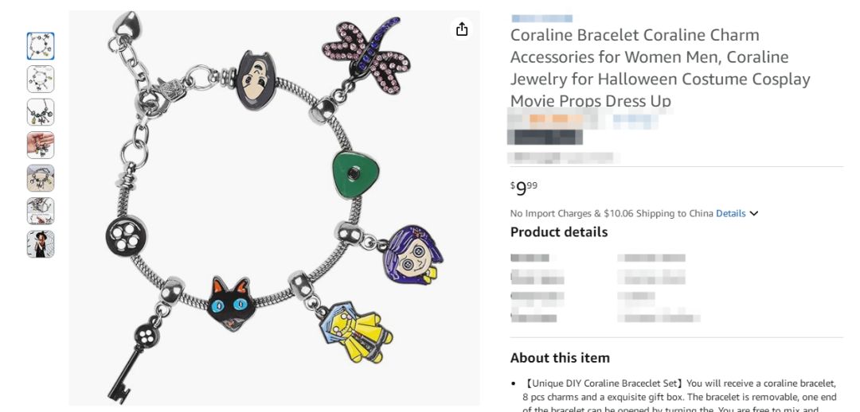Click the green charm in main image
This screenshot has height=412, width=860.
(354, 173)
